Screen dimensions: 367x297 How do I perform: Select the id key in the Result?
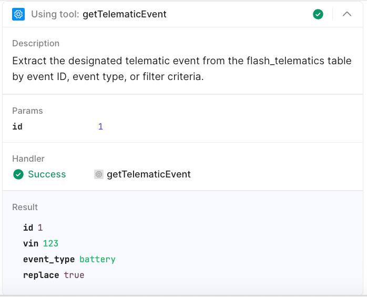[28, 227]
